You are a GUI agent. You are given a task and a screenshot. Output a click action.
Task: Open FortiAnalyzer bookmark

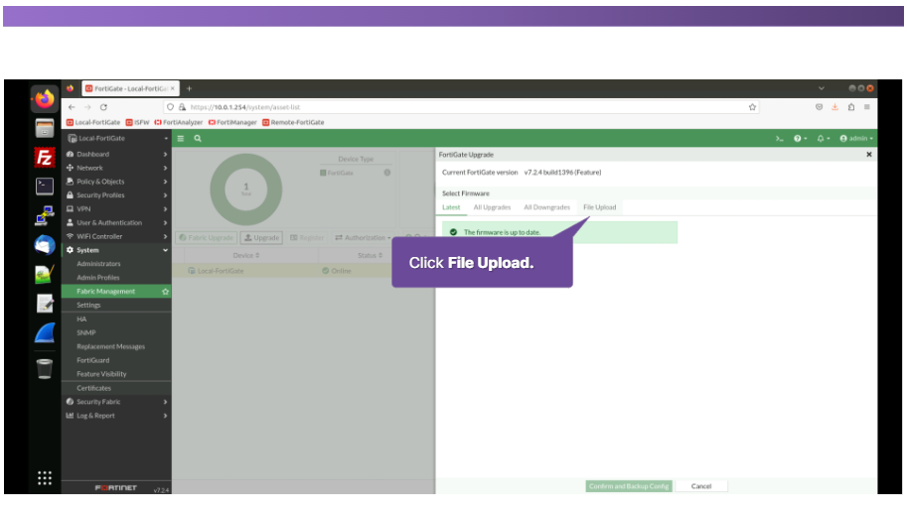[x=178, y=122]
